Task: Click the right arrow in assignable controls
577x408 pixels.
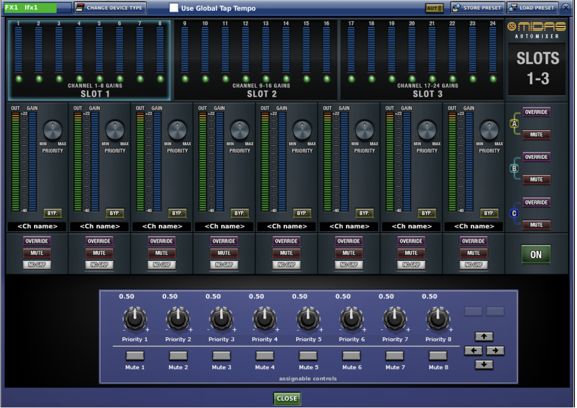Action: (495, 350)
